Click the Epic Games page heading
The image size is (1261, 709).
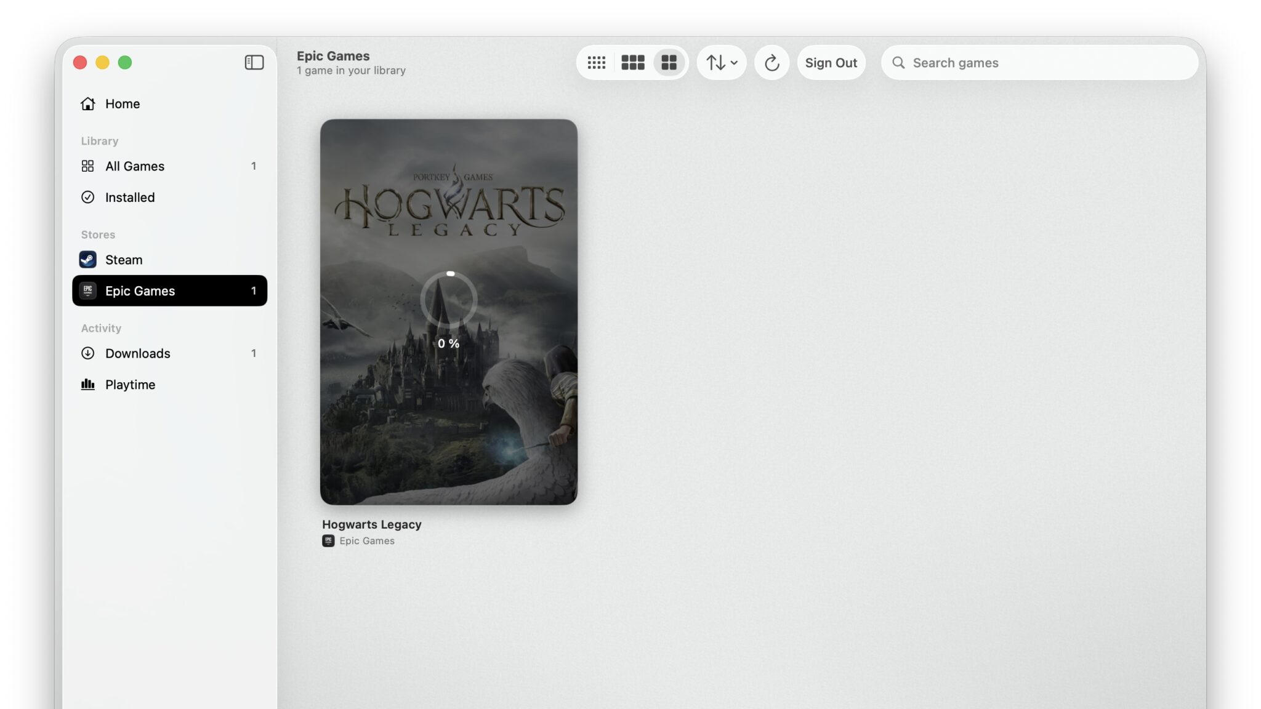pos(333,55)
